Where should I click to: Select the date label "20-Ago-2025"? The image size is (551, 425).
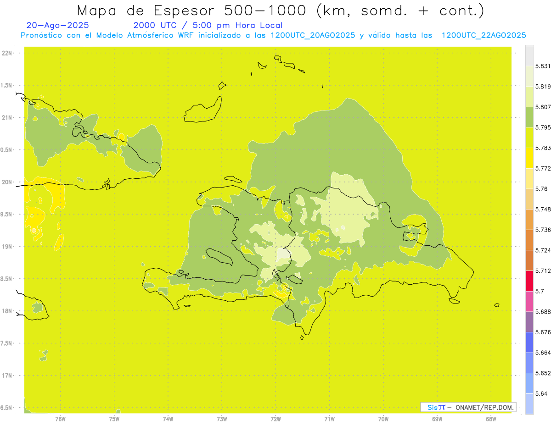58,25
